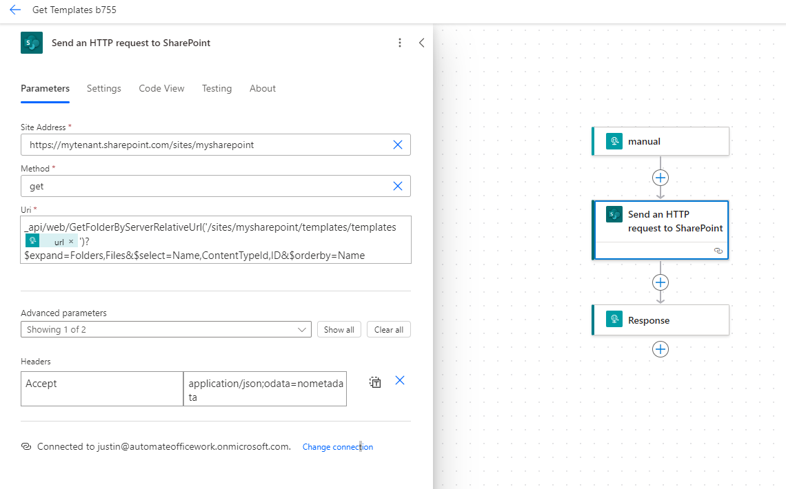Remove the url dynamic content token
Image resolution: width=786 pixels, height=489 pixels.
[71, 242]
